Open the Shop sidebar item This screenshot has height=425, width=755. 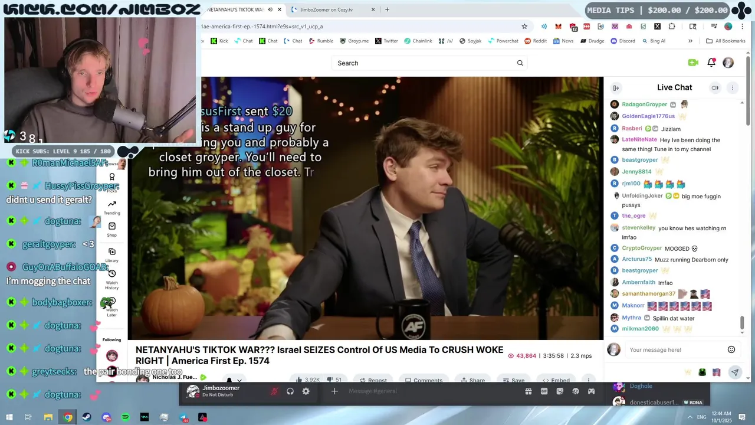point(111,230)
